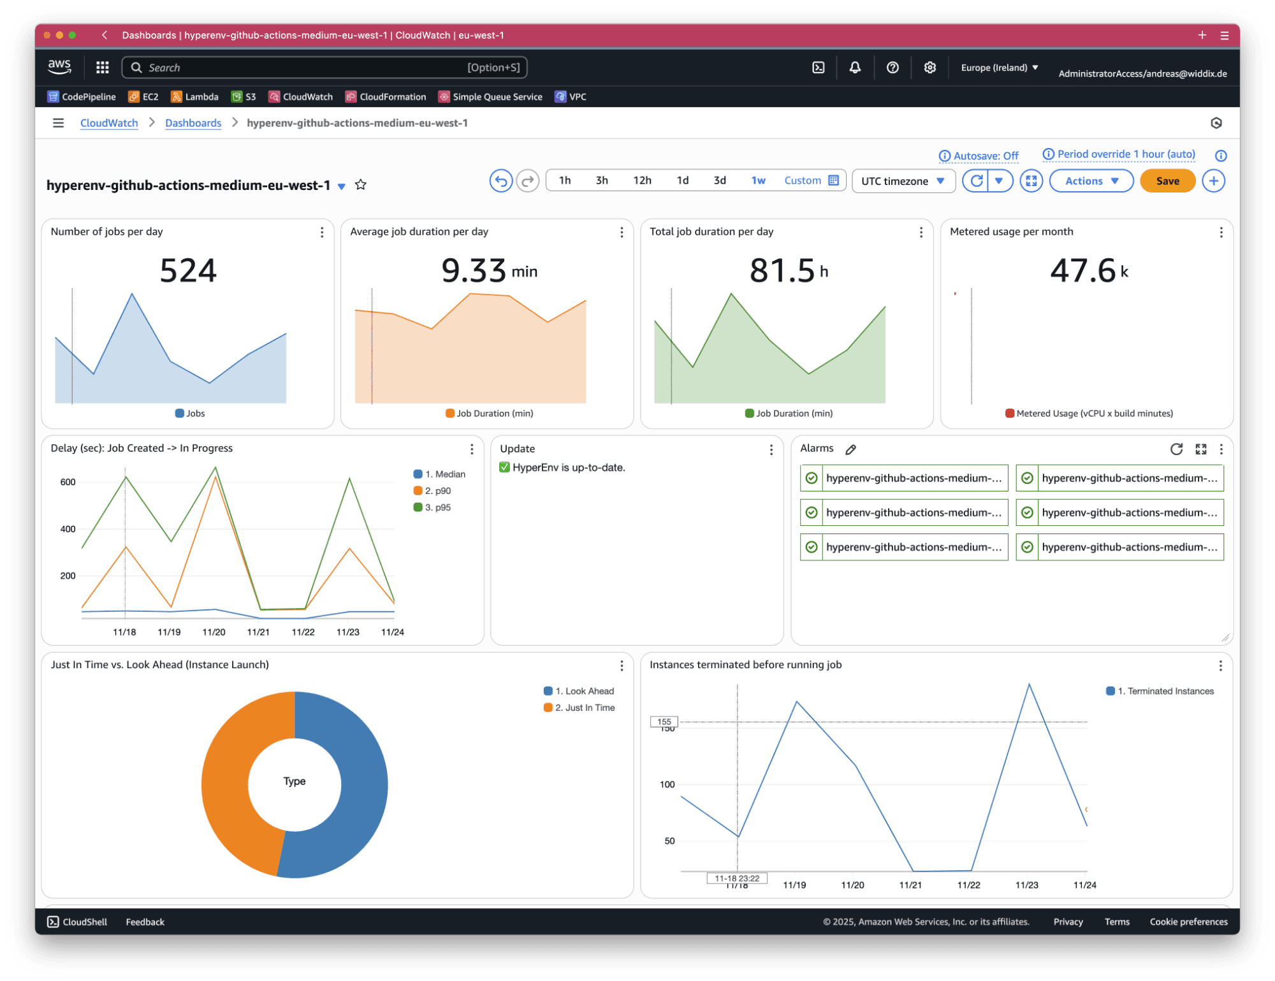This screenshot has height=981, width=1275.
Task: Open the UTC timezone dropdown
Action: (903, 180)
